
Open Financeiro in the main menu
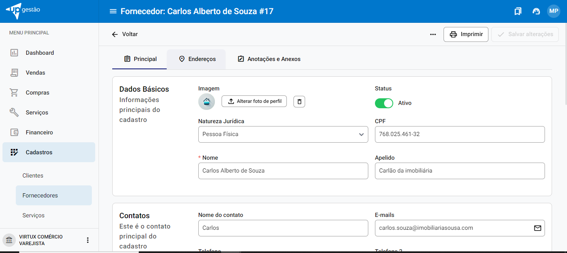point(39,132)
